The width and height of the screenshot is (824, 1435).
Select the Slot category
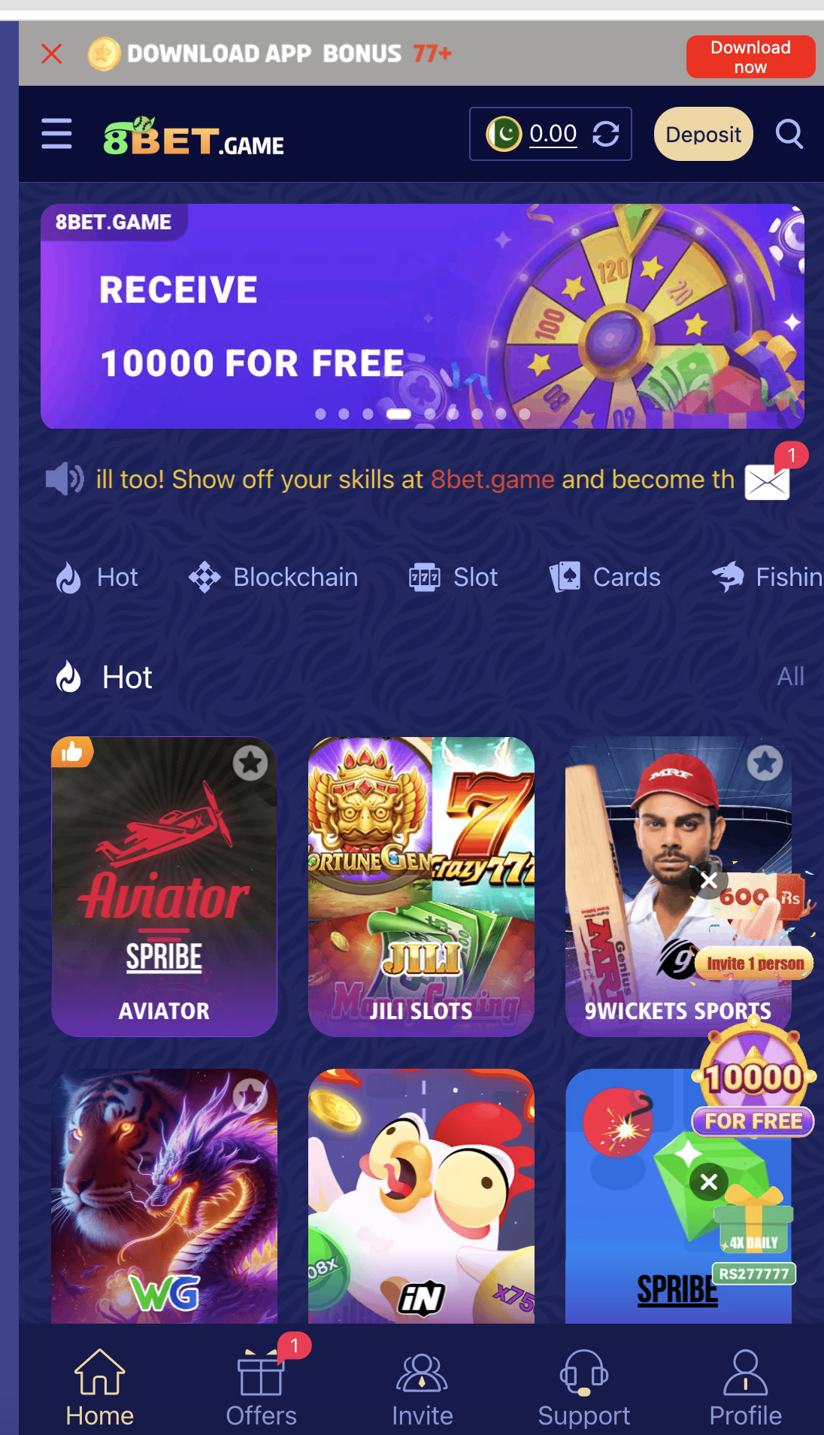point(453,578)
